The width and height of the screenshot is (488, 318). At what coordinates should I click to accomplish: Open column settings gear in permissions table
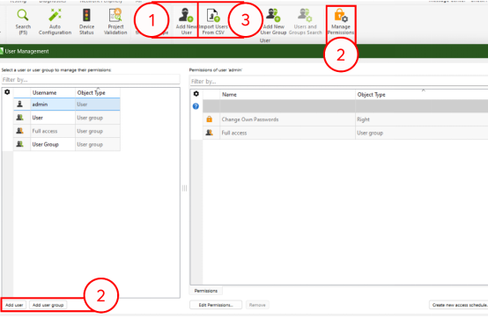tap(196, 94)
